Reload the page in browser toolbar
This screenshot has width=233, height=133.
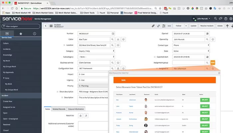coord(12,8)
